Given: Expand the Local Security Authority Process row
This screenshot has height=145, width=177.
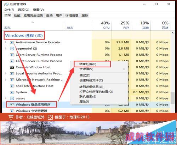Looking at the screenshot, I should (6, 73).
